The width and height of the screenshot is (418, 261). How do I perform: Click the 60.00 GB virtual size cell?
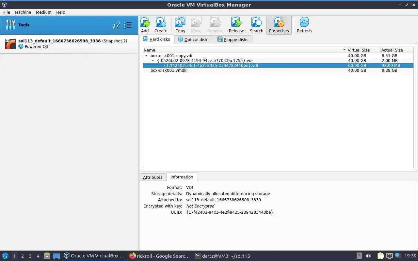coord(357,65)
